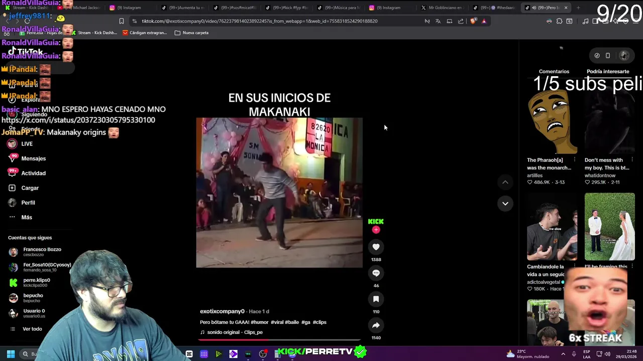Open the wedding couple recommended video thumbnail
This screenshot has height=361, width=643.
pos(609,226)
